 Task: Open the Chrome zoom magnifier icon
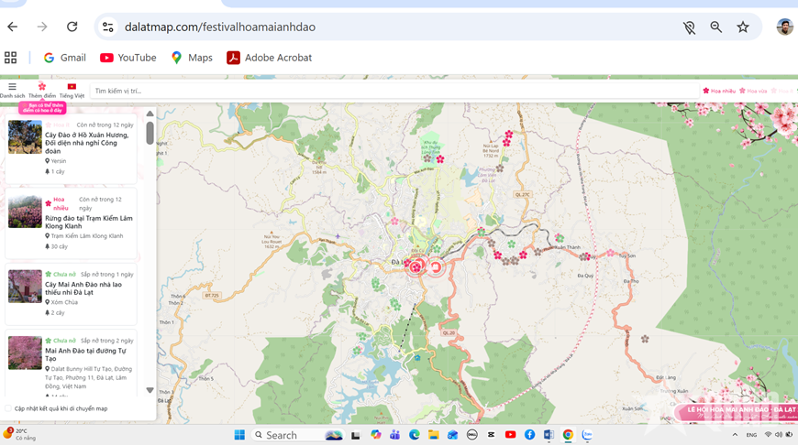(x=715, y=27)
